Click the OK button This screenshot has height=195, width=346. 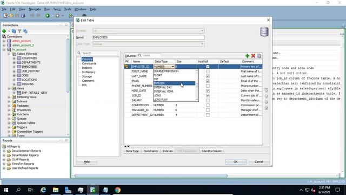[236, 162]
